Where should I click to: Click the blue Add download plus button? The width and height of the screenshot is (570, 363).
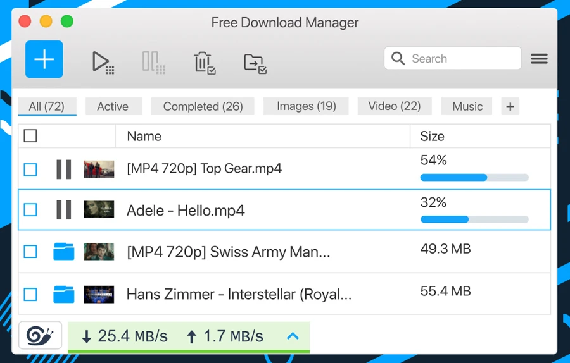pyautogui.click(x=44, y=59)
